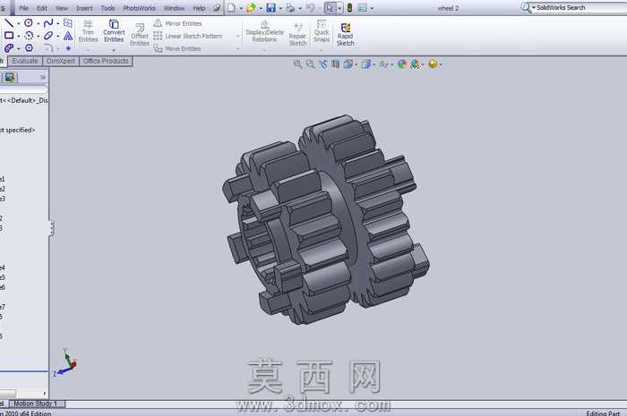The width and height of the screenshot is (627, 416).
Task: Click Edit Appearance color ball
Action: pyautogui.click(x=402, y=64)
